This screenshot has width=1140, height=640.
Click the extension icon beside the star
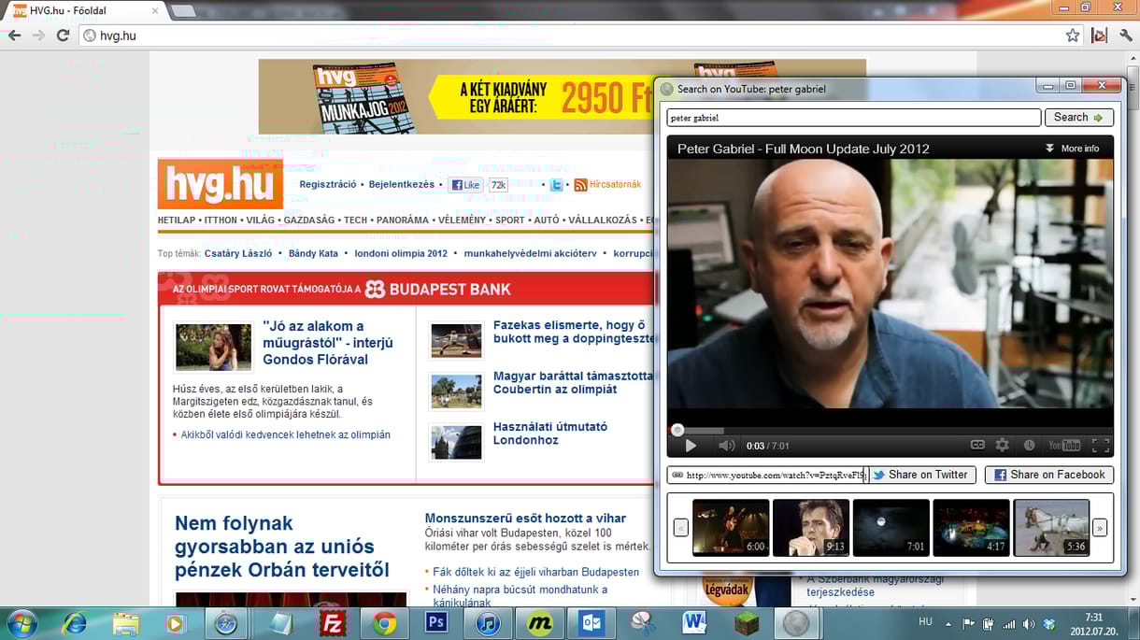1100,36
